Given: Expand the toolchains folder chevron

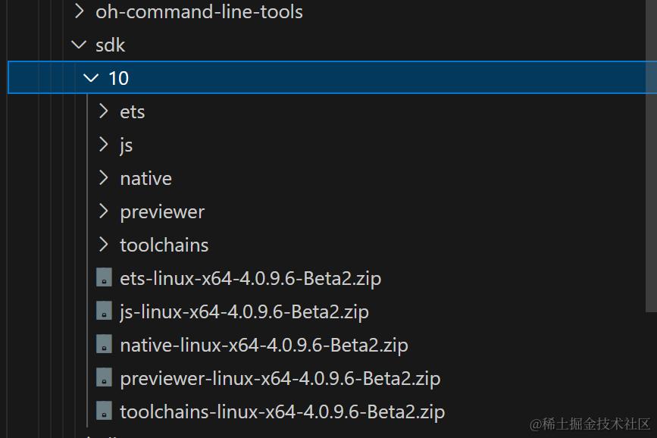Looking at the screenshot, I should pos(104,245).
